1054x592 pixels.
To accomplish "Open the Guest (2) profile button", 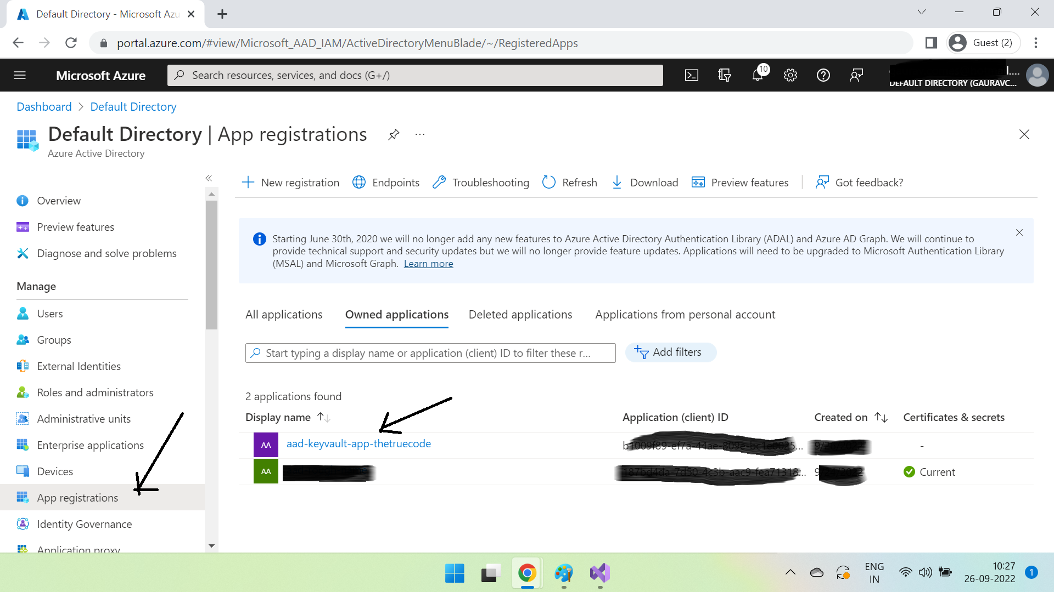I will pyautogui.click(x=983, y=43).
